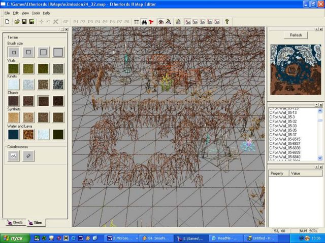The width and height of the screenshot is (325, 243).
Task: Click the undo arrow toolbar icon
Action: coord(49,22)
